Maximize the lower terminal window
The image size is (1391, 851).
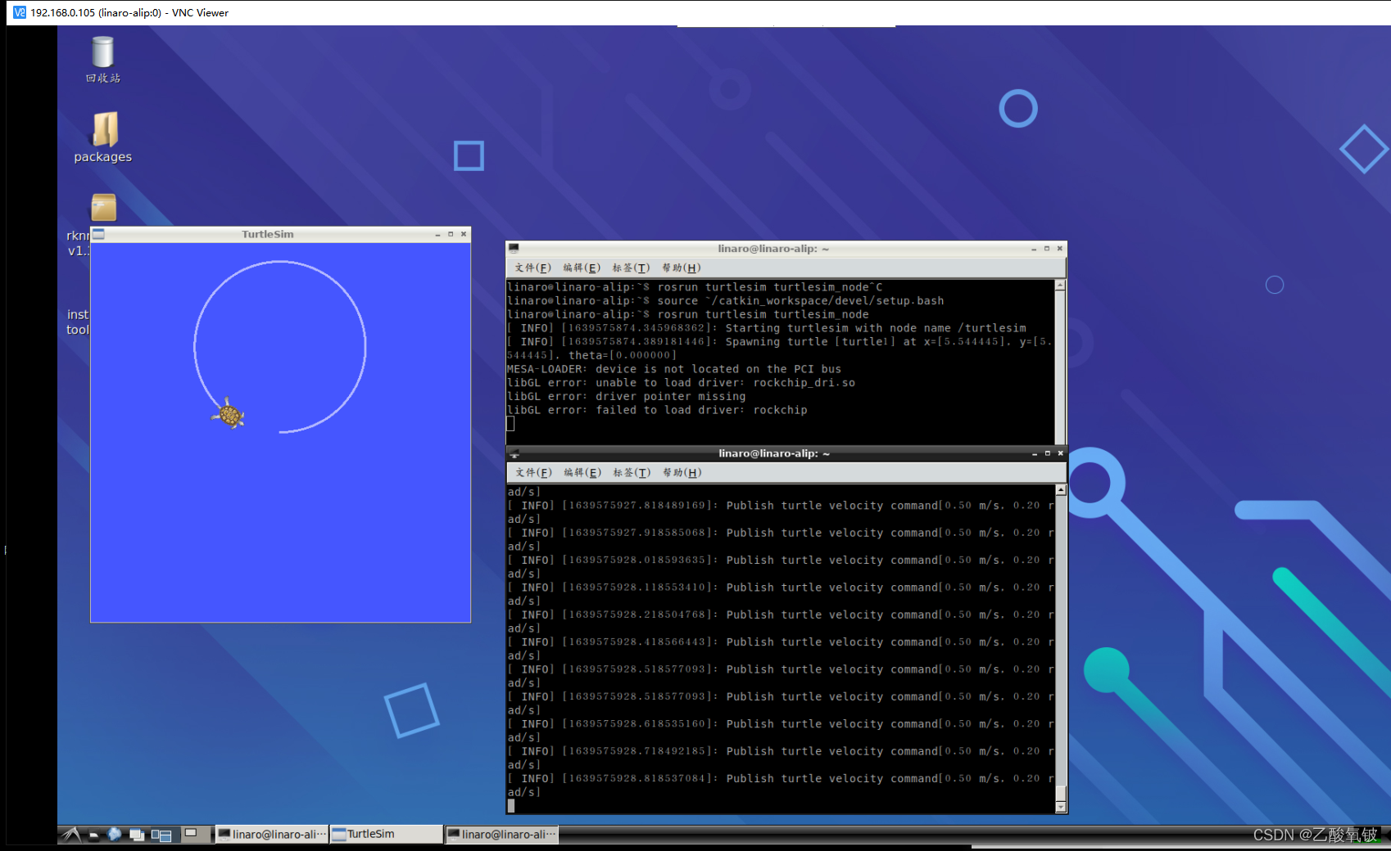pos(1048,453)
